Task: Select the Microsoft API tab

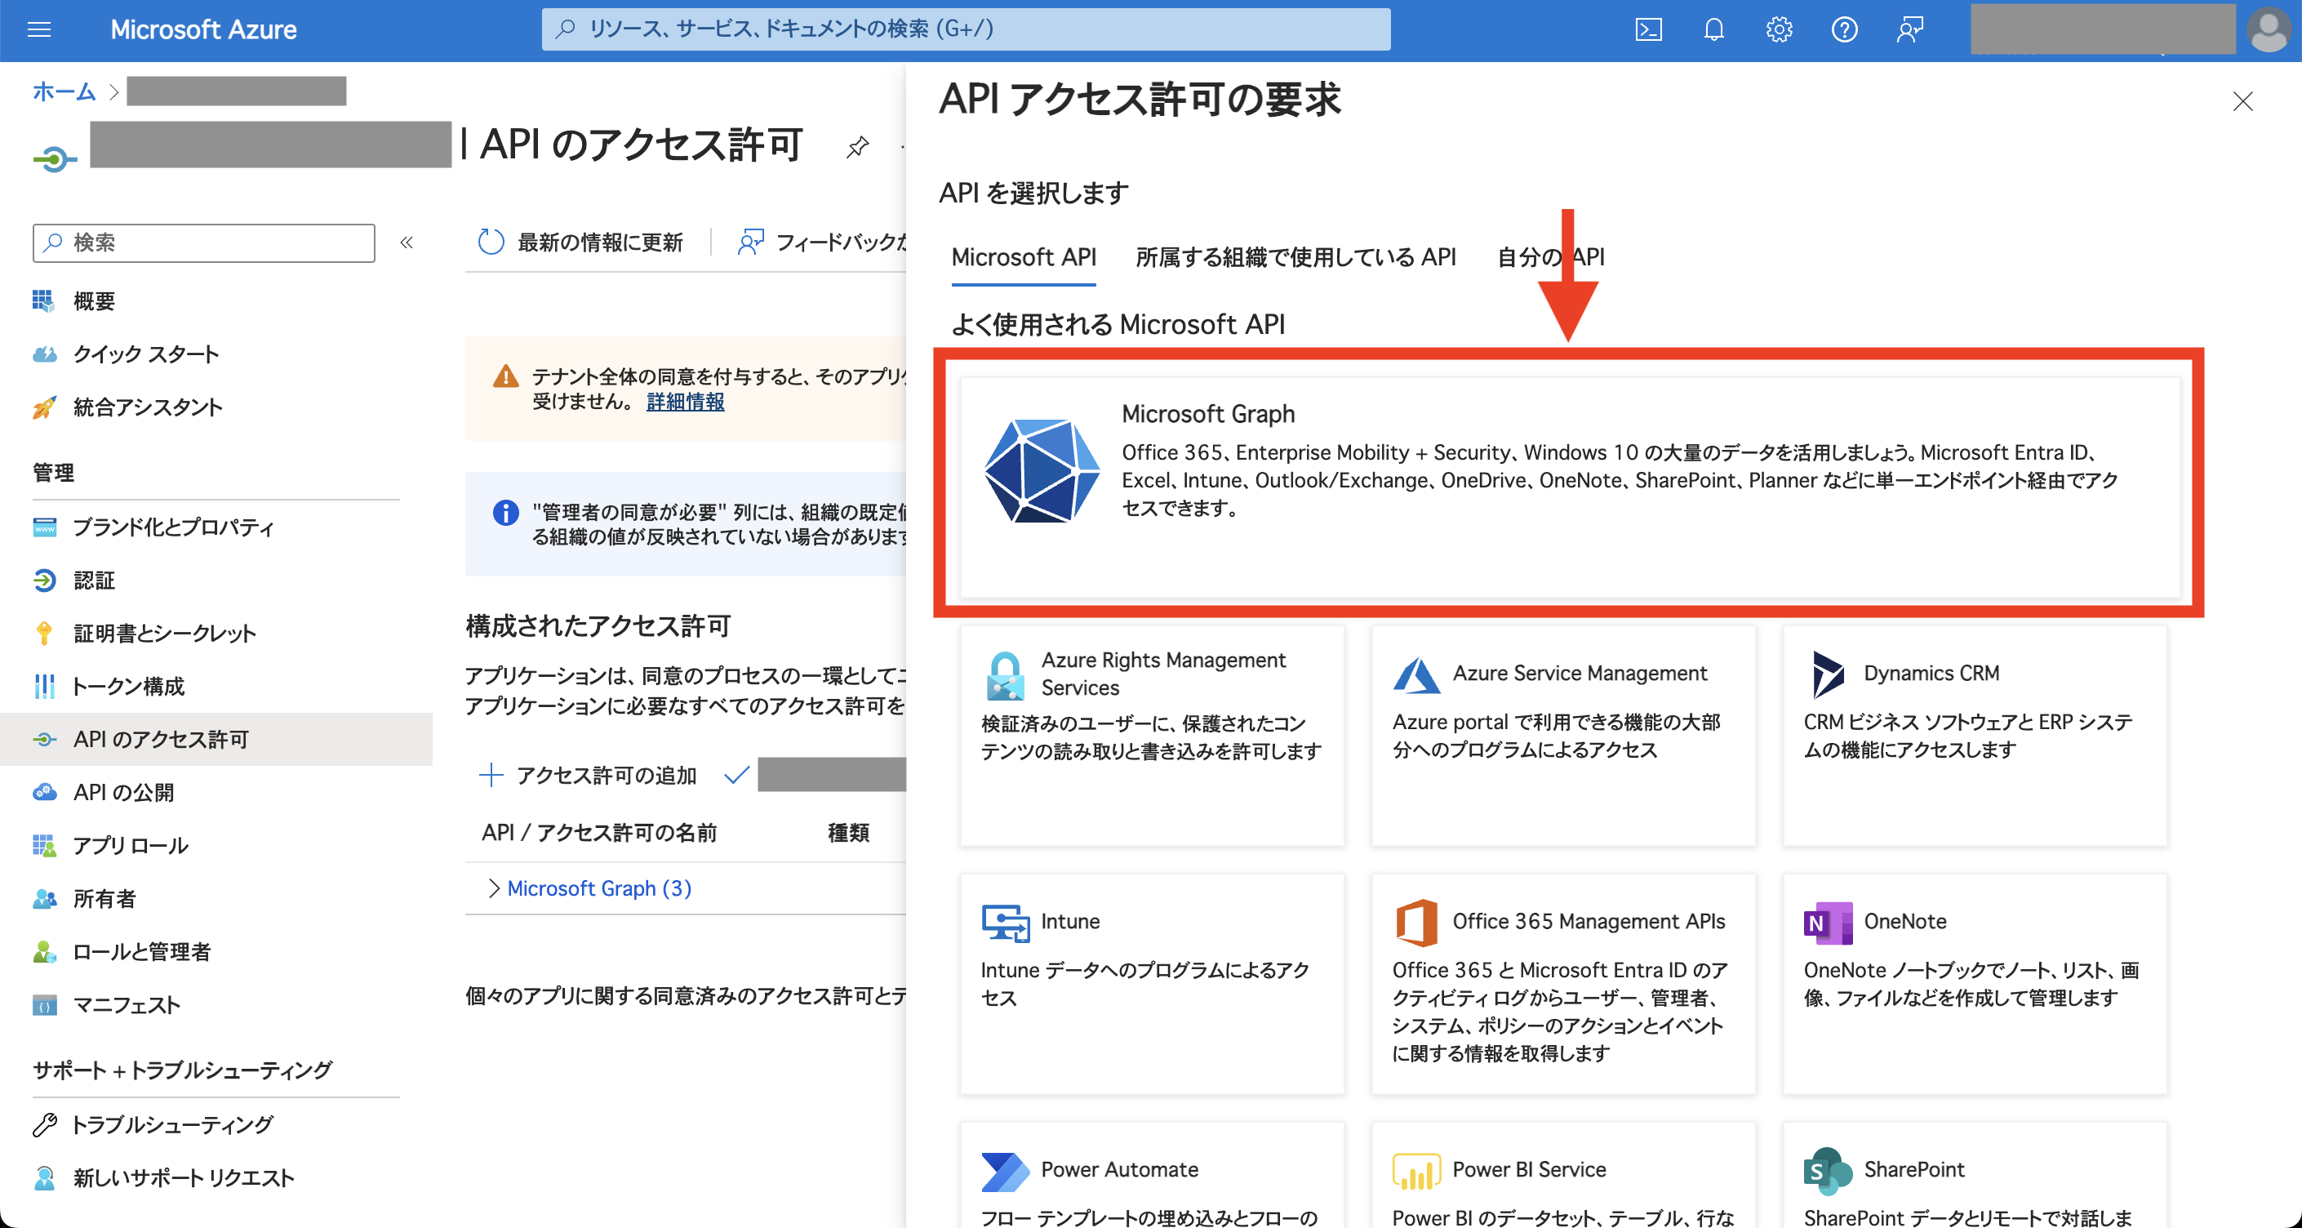Action: (x=1023, y=257)
